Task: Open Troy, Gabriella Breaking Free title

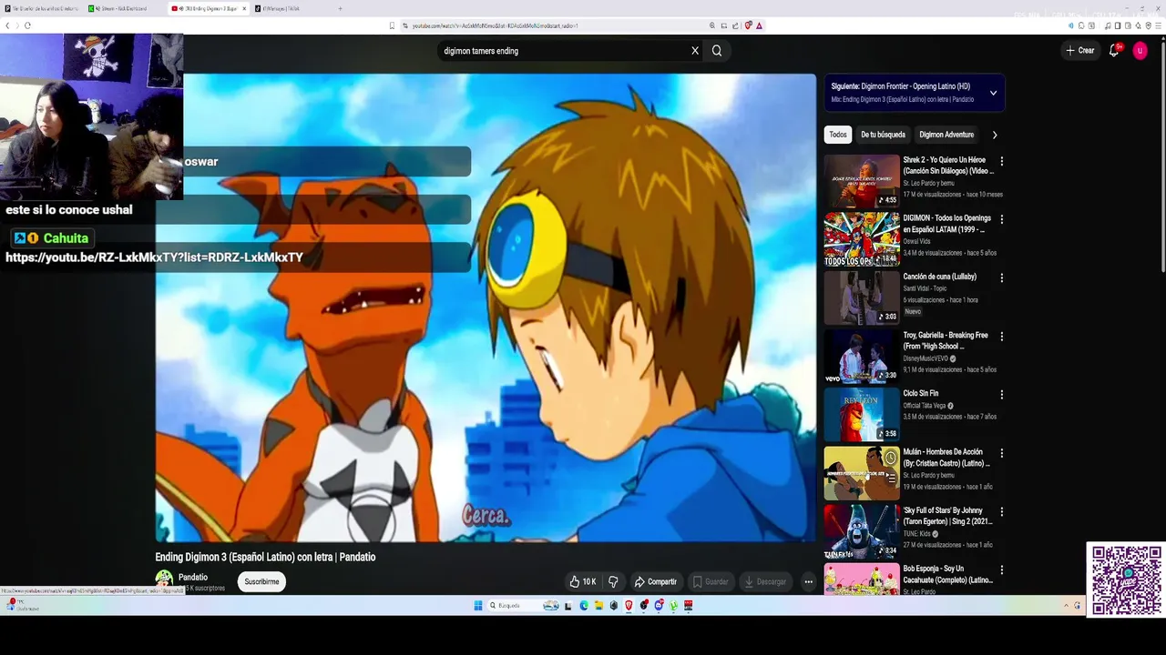Action: coord(946,340)
